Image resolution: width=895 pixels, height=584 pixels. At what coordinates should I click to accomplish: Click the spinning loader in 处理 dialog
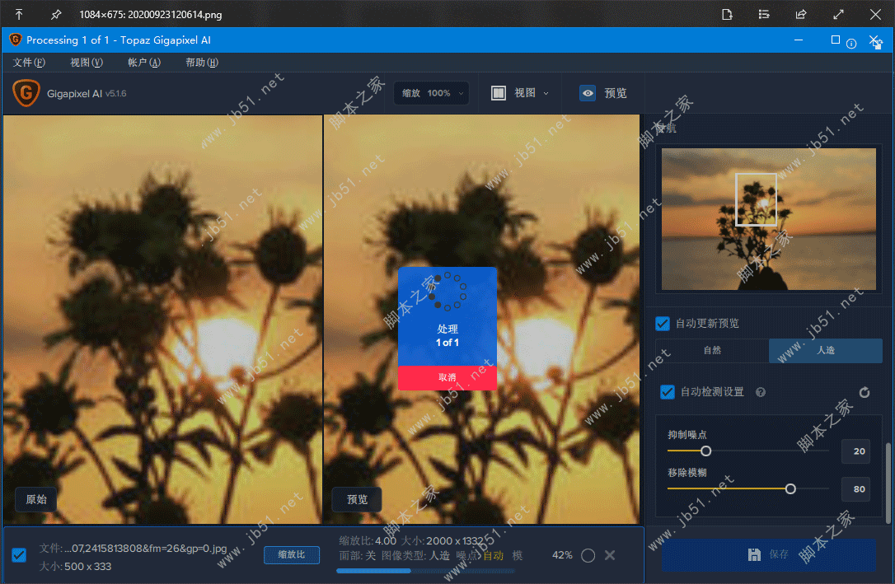point(447,292)
